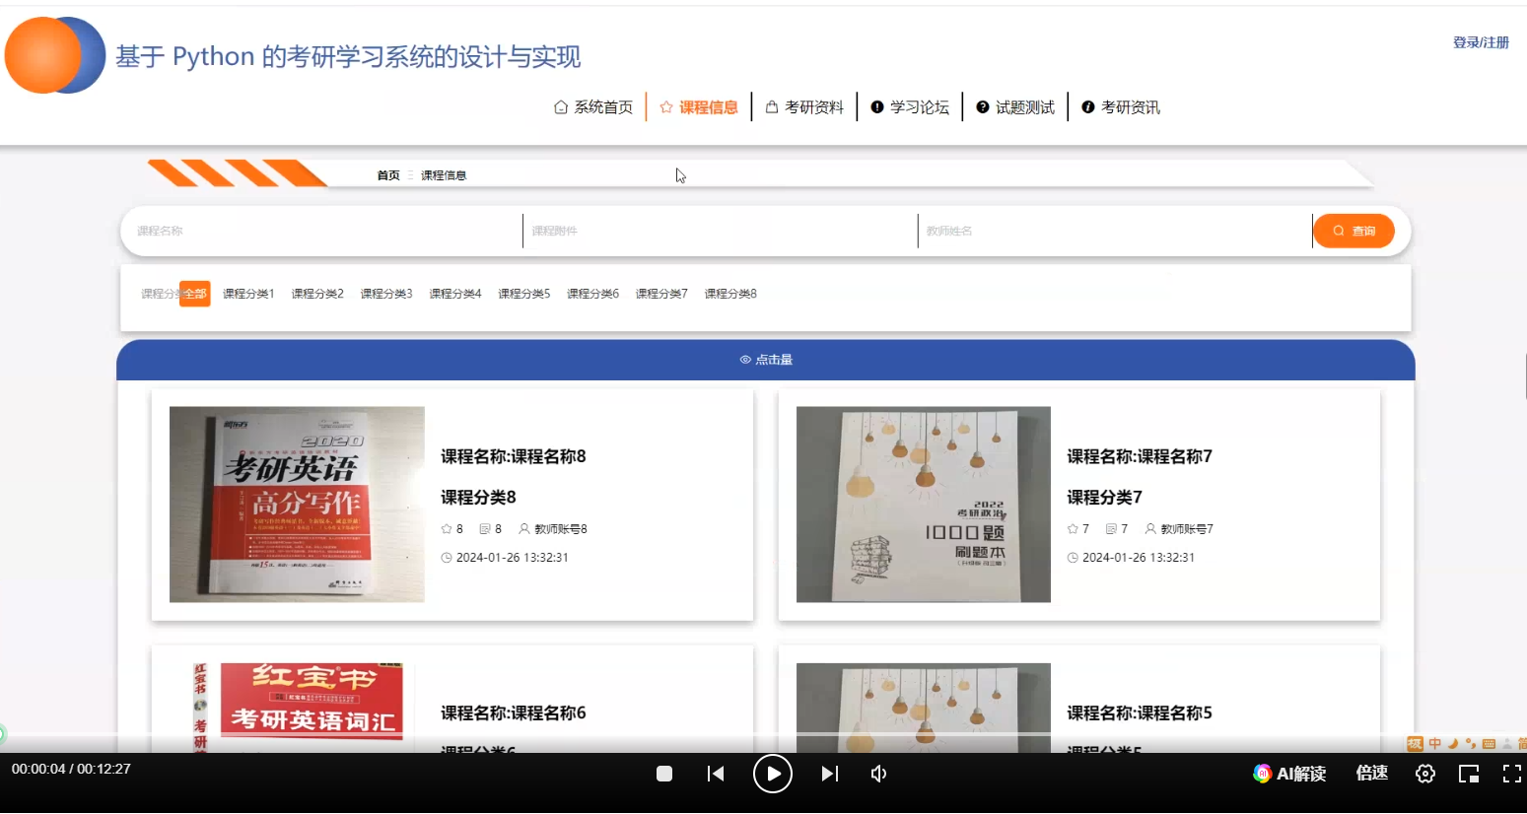Focus the 课程名称 search field
This screenshot has height=814, width=1527.
coord(325,231)
